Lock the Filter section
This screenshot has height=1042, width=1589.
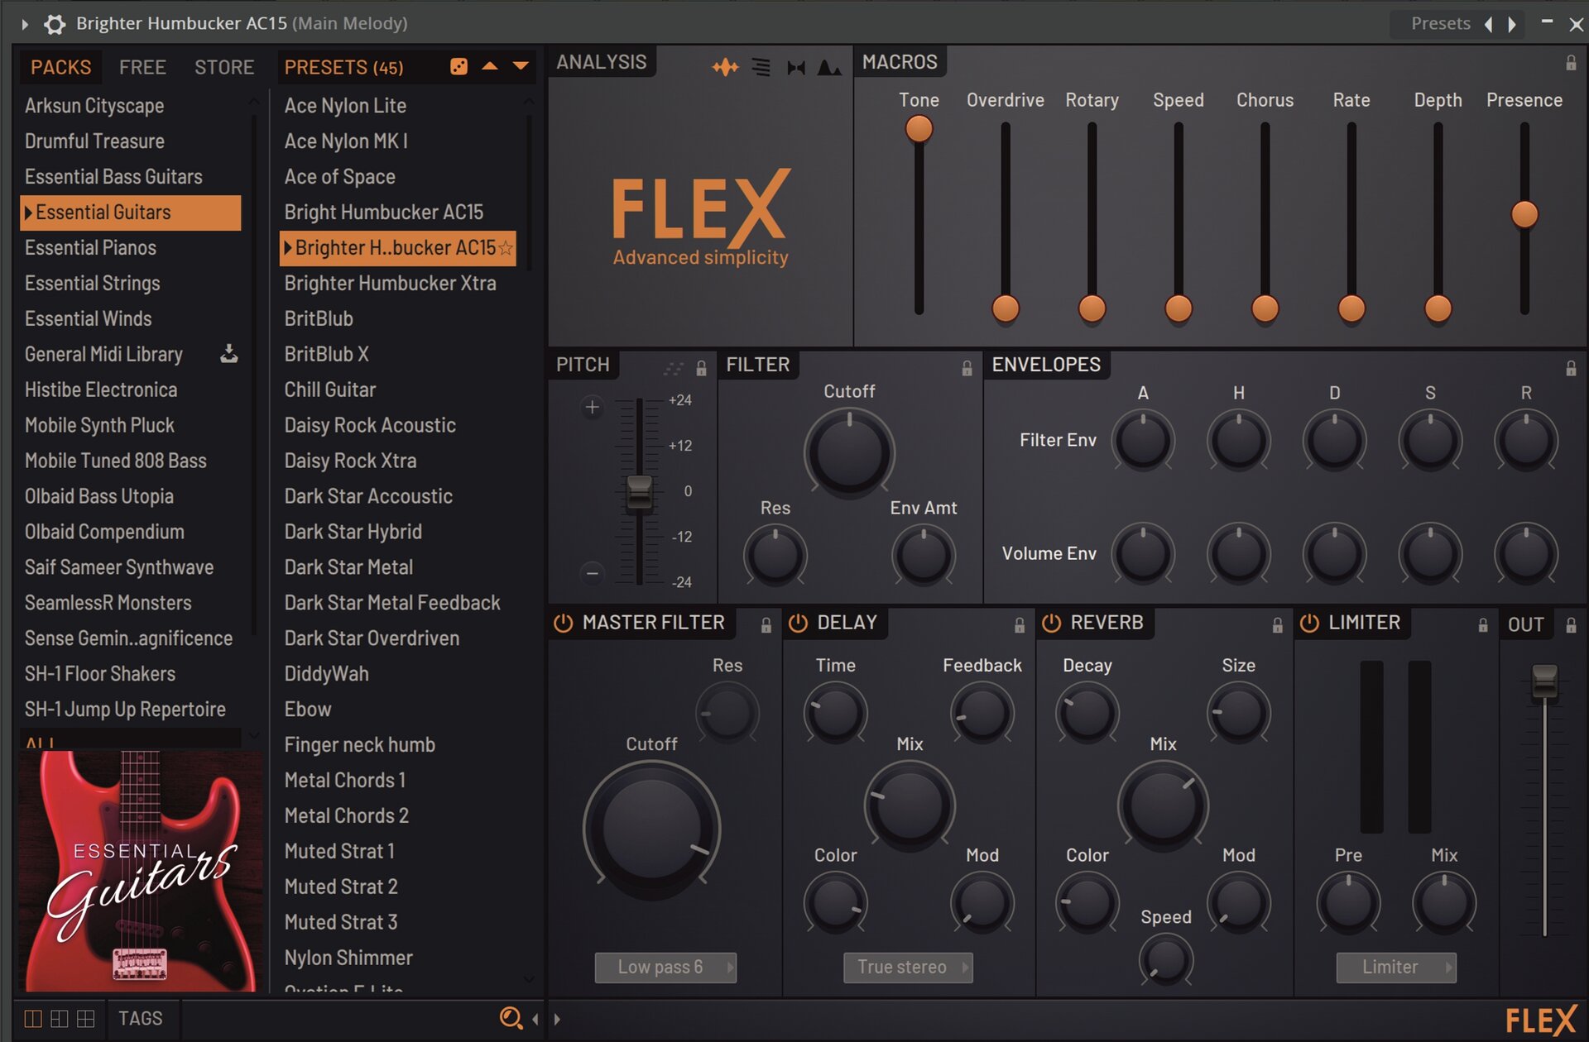click(x=967, y=368)
